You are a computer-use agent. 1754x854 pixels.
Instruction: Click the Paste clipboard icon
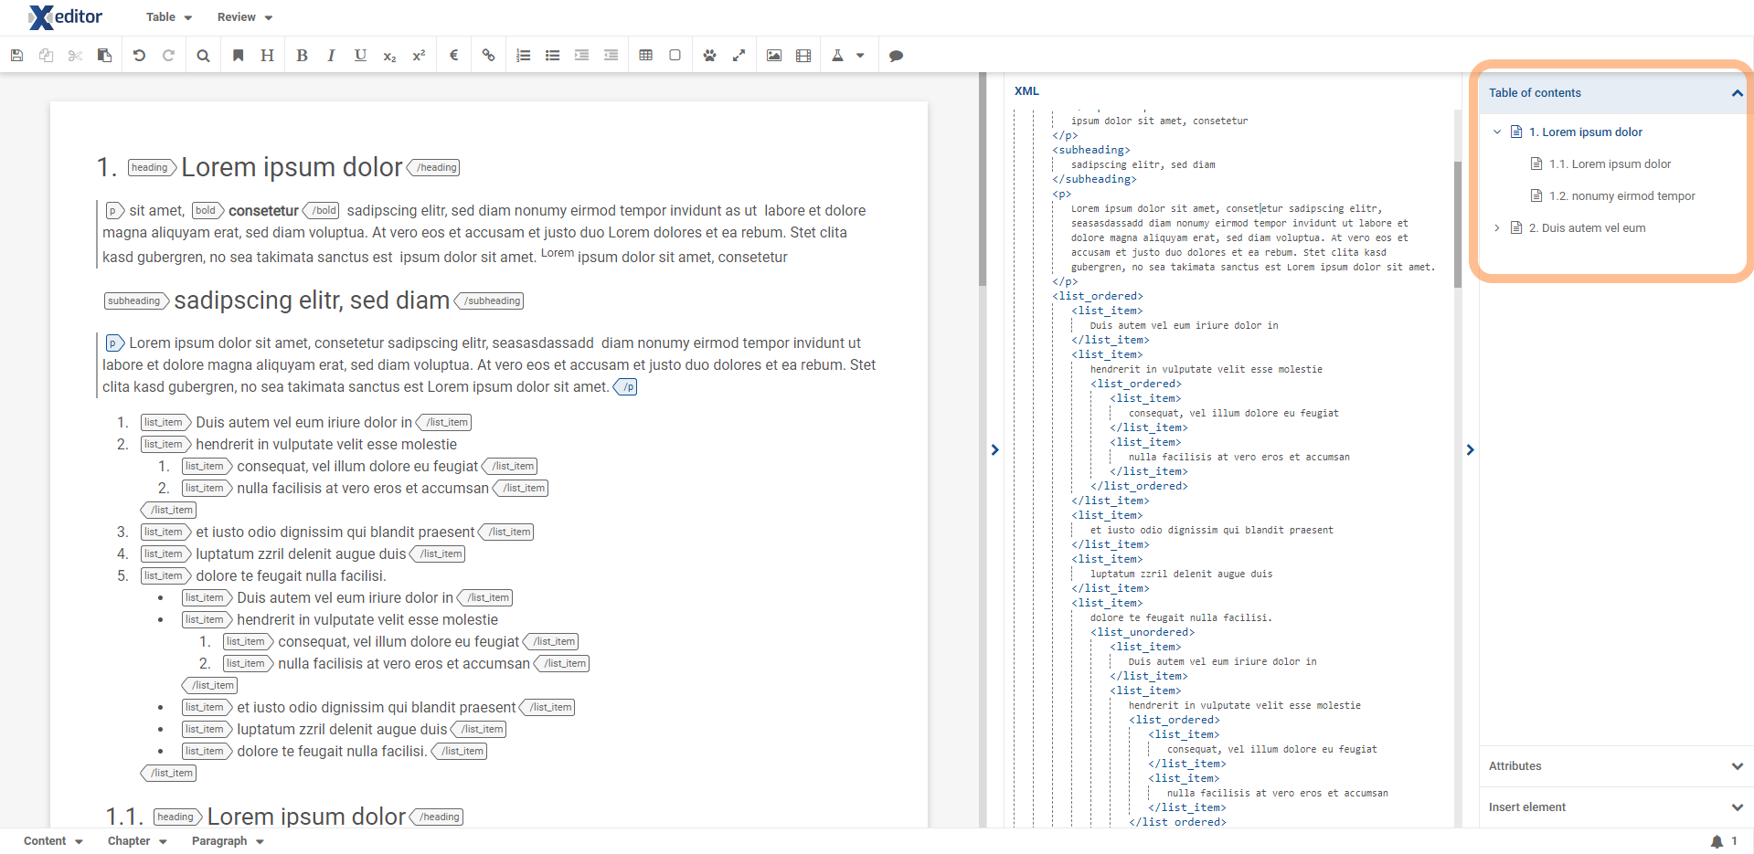pyautogui.click(x=104, y=56)
